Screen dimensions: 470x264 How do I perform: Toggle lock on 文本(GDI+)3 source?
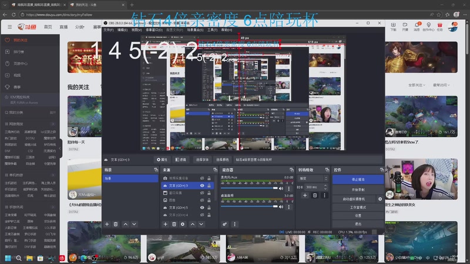(x=209, y=185)
